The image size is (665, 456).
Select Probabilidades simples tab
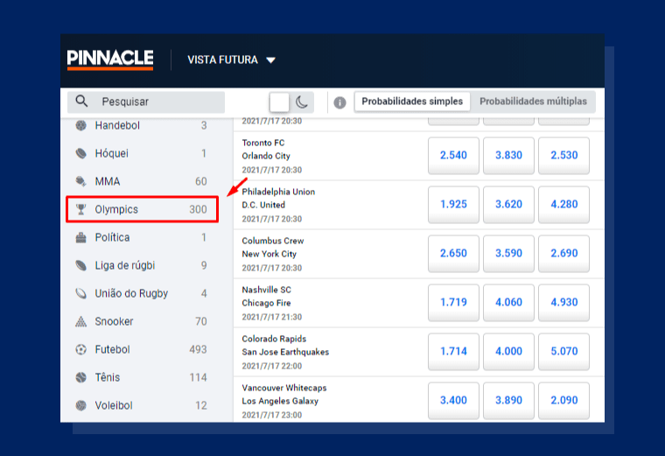[x=412, y=102]
